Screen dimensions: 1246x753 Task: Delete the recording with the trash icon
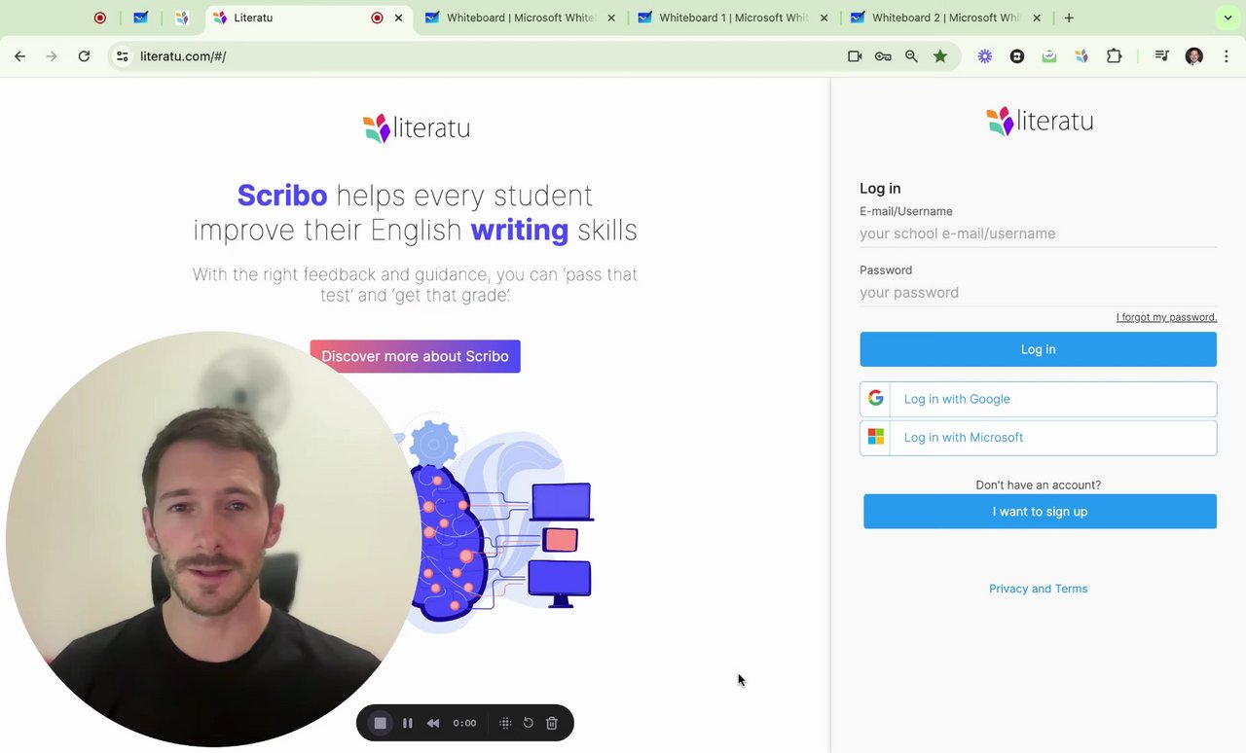[552, 723]
